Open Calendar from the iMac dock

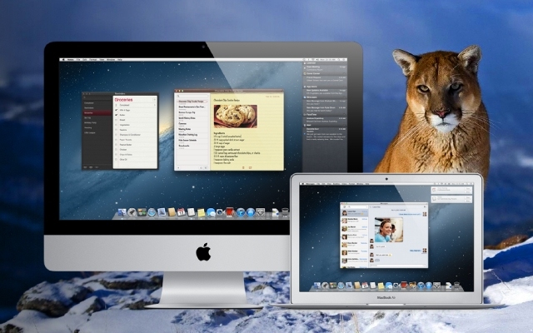click(182, 213)
